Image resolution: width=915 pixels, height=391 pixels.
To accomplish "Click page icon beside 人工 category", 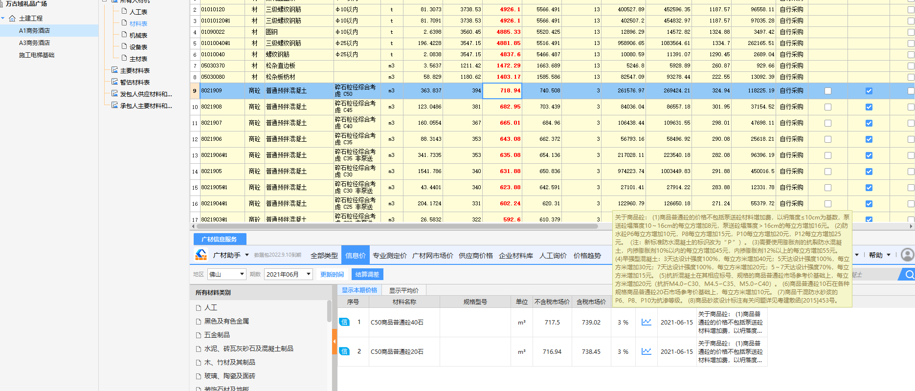I will pos(198,308).
